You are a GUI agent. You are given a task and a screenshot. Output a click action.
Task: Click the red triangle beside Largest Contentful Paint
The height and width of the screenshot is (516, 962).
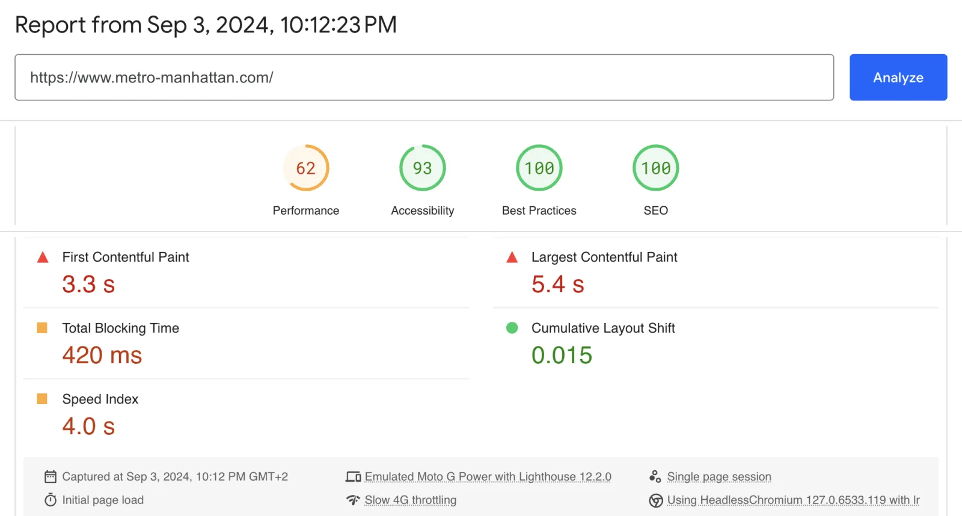(x=512, y=257)
